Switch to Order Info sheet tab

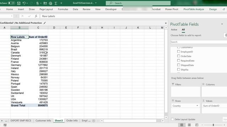coord(72,121)
